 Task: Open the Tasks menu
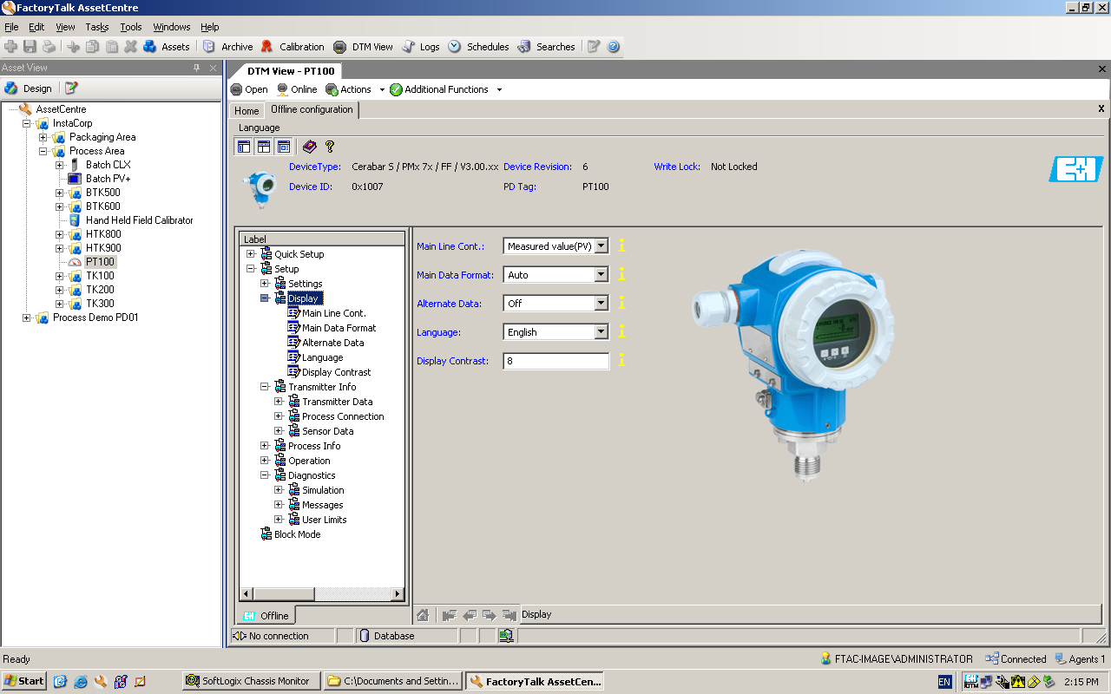click(97, 27)
